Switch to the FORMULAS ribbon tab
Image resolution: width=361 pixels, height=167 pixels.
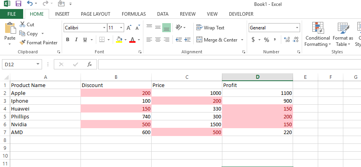coord(134,14)
